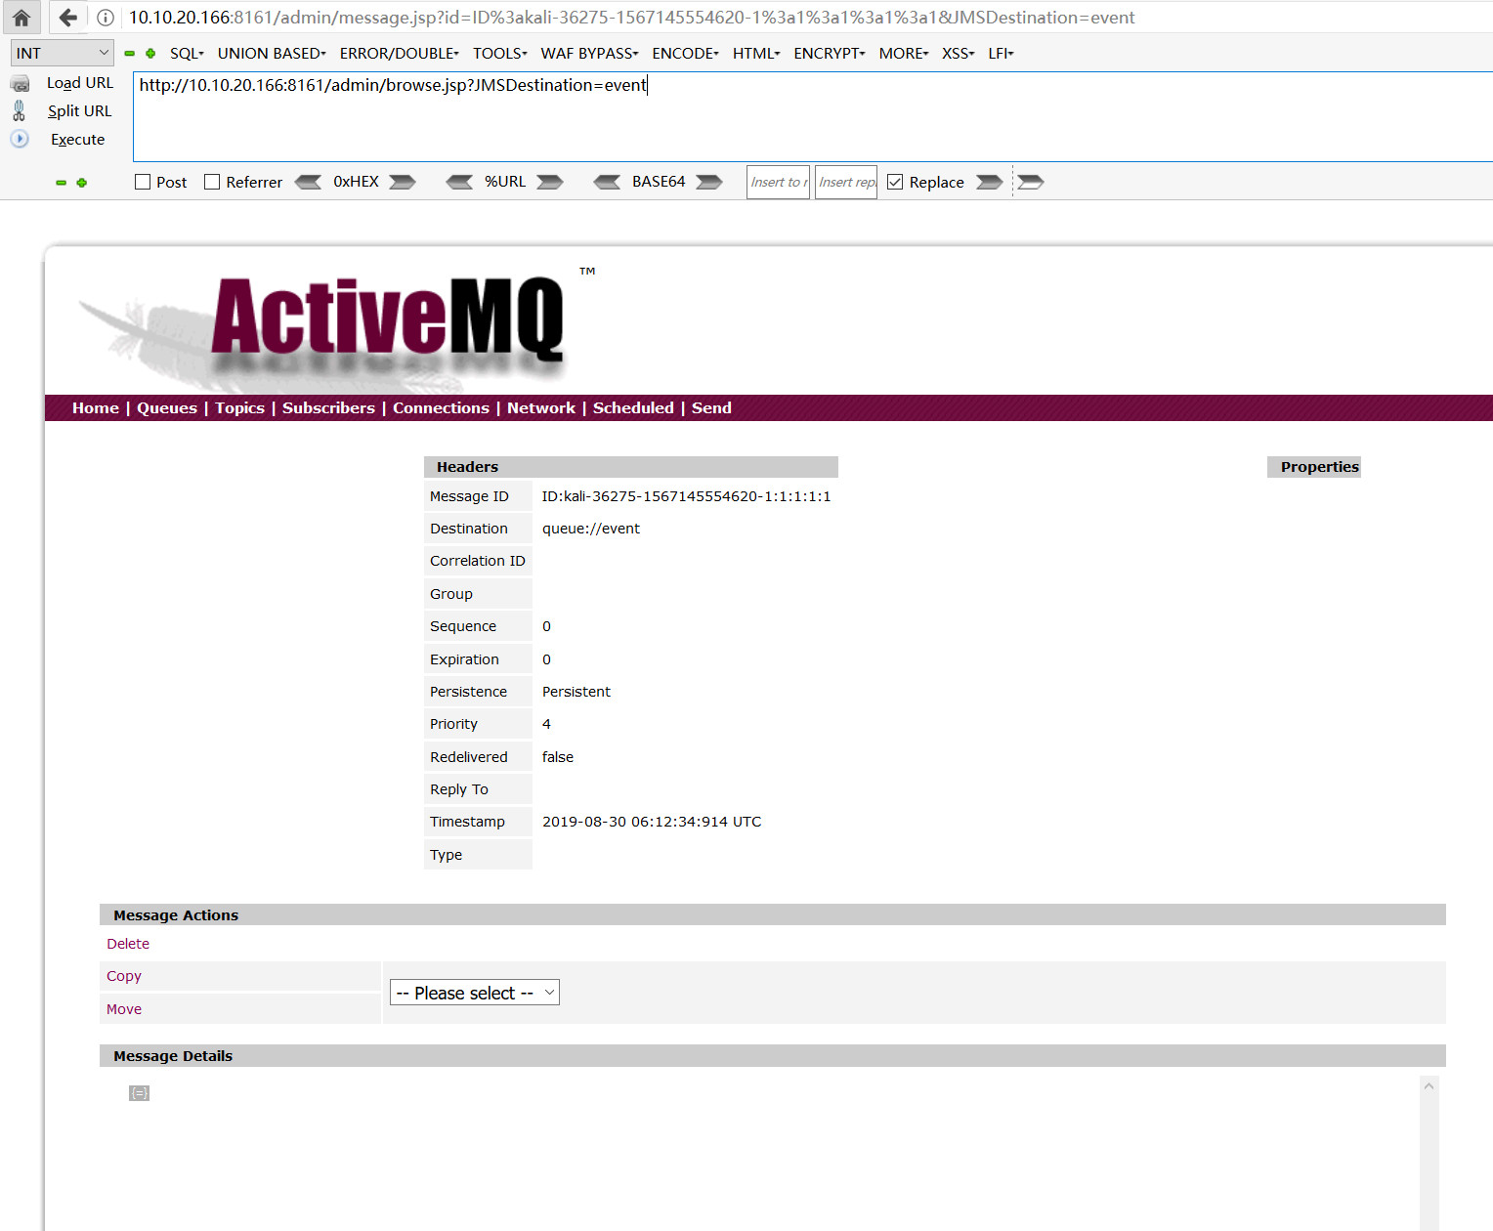Open the Subscribers page

tap(328, 408)
